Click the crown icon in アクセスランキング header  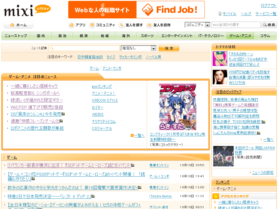(x=216, y=196)
